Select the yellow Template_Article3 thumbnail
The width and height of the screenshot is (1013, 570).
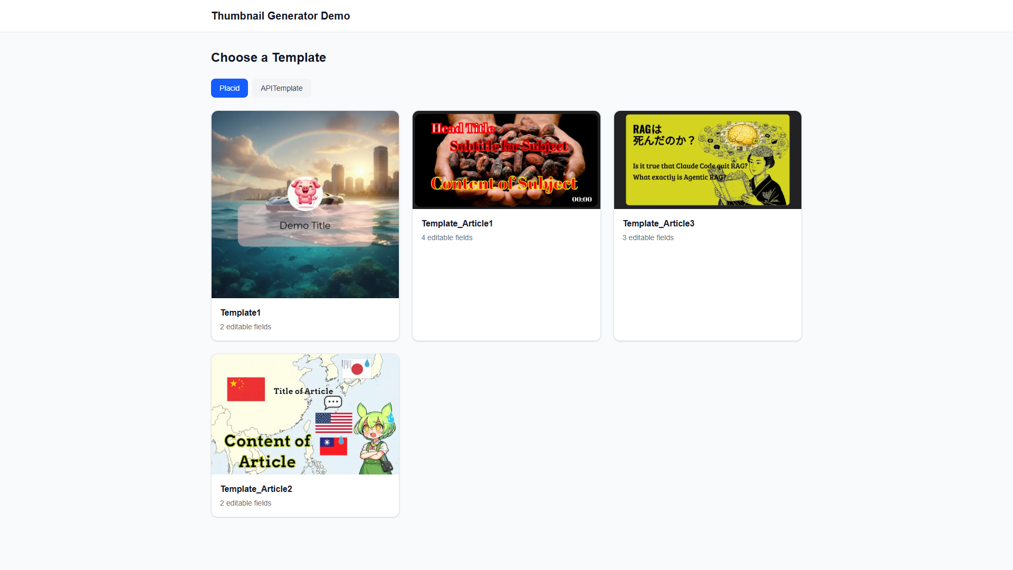(x=708, y=160)
